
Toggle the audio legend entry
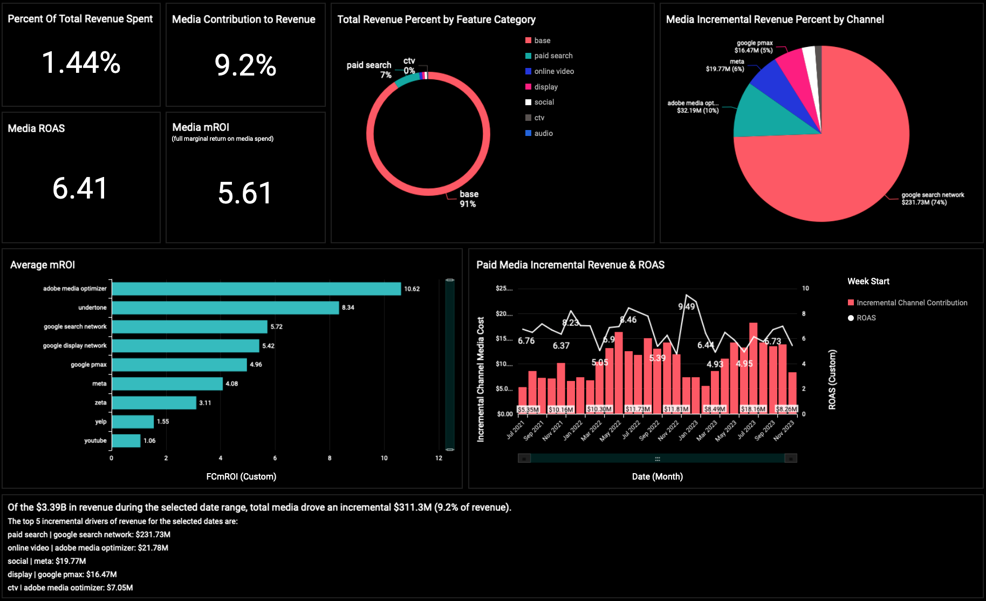click(539, 133)
